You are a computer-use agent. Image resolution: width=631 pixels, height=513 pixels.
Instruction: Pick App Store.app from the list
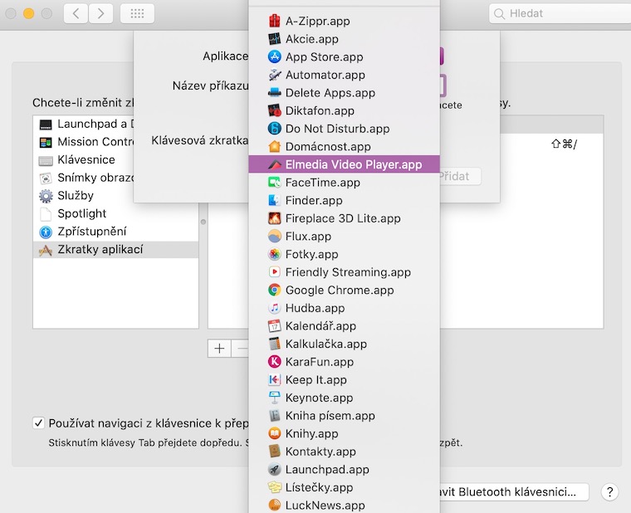344,56
